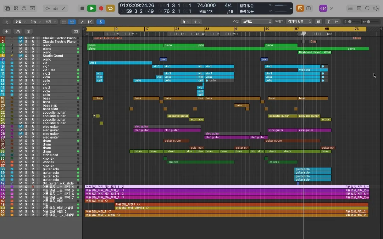Add a new track with plus button

7,31
